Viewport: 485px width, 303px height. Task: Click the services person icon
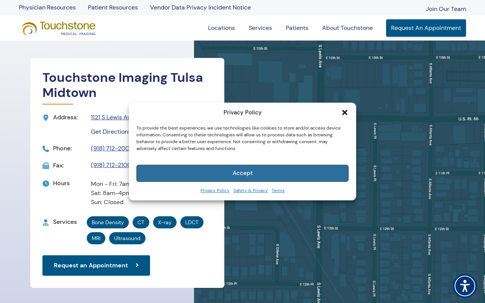[46, 222]
